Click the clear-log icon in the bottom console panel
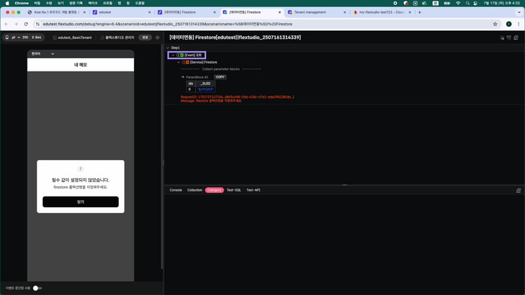The width and height of the screenshot is (525, 295). tap(518, 190)
